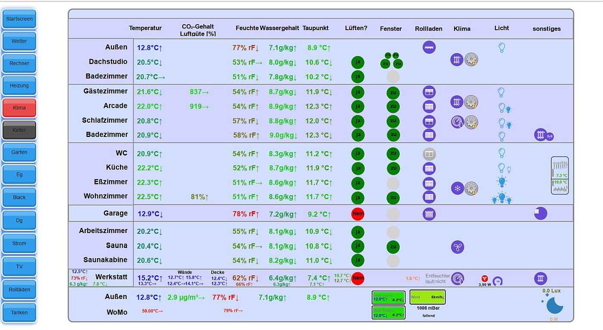Open the Küche roller shutter control
This screenshot has height=330, width=603.
(x=429, y=168)
